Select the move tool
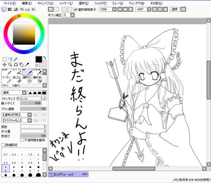Image resolution: width=211 pixels, height=183 pixels. point(4,65)
